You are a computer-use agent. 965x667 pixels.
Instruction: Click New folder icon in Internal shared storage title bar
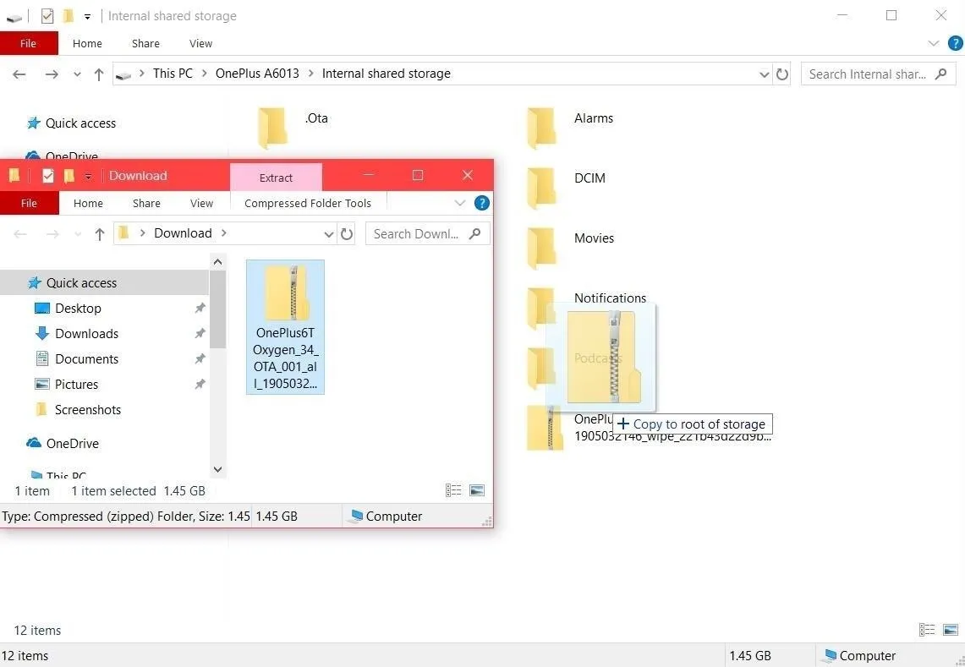tap(69, 16)
